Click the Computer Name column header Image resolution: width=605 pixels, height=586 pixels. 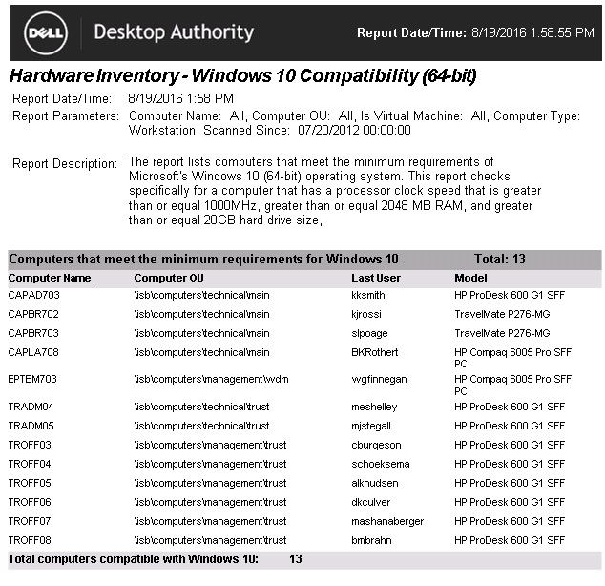coord(50,278)
